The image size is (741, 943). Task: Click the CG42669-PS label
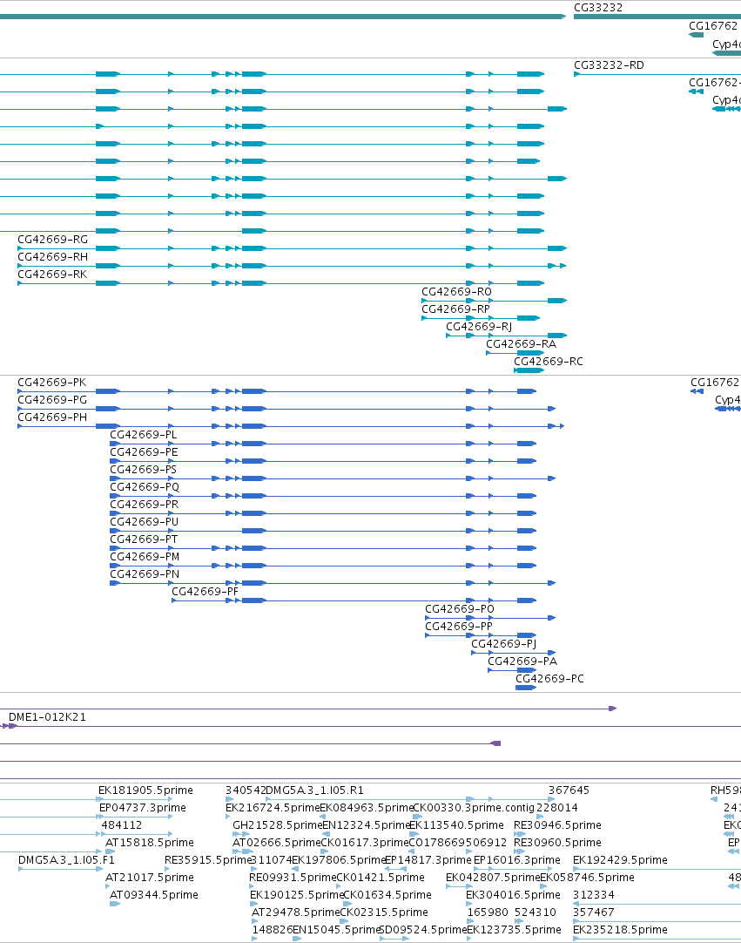pos(143,470)
